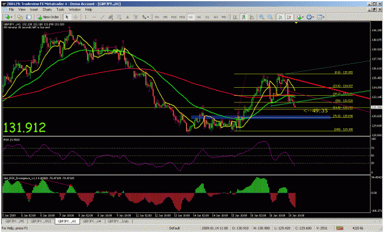Toggle chart auto scroll
Viewport: 384px width, 232px height.
(281, 17)
